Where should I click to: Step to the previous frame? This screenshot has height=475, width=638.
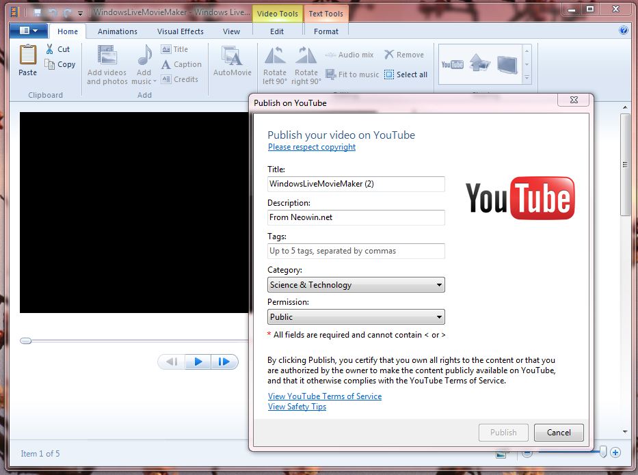[172, 362]
